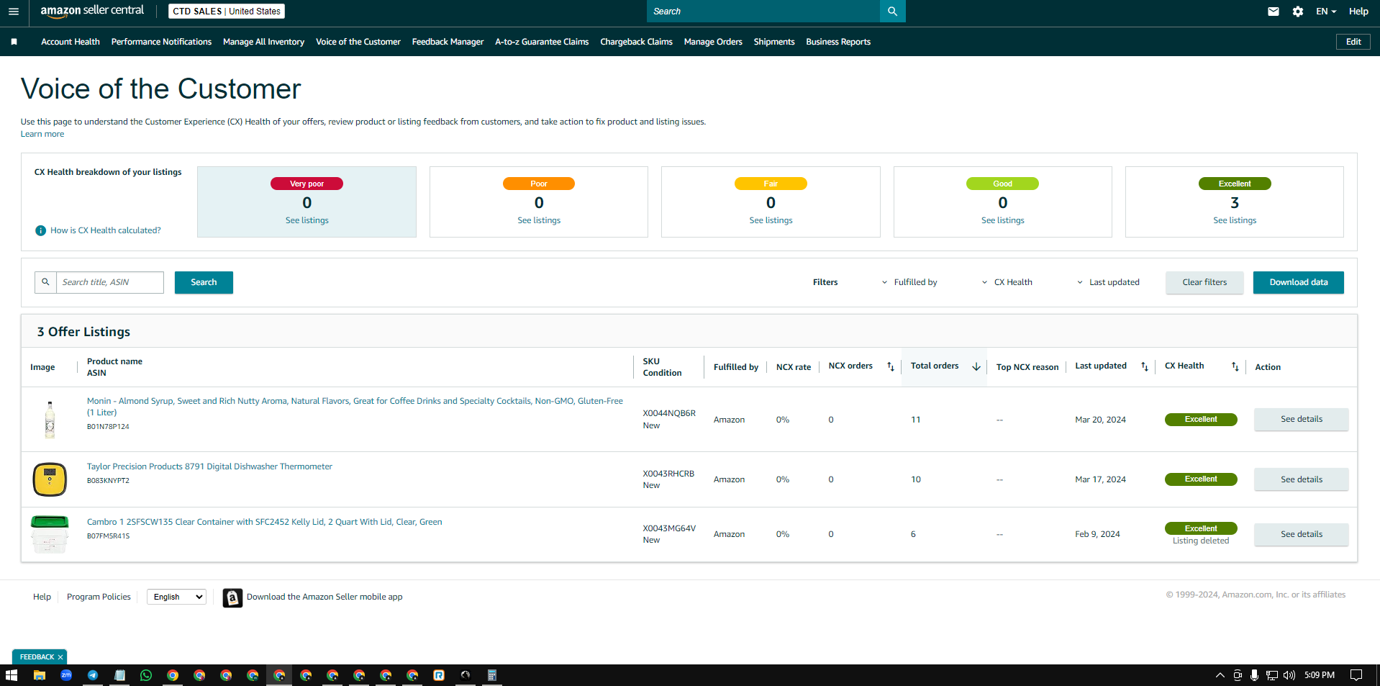See details for Cambro Clear Container
Viewport: 1380px width, 686px height.
[1301, 534]
